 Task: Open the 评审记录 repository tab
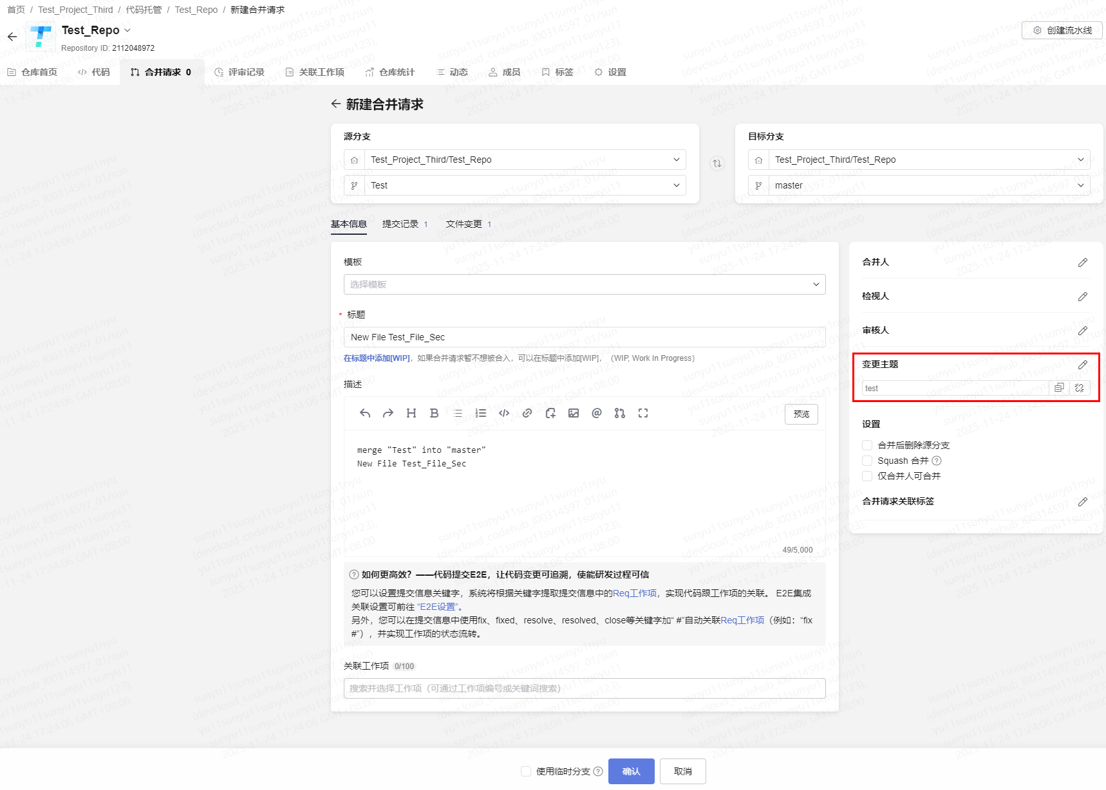coord(239,72)
